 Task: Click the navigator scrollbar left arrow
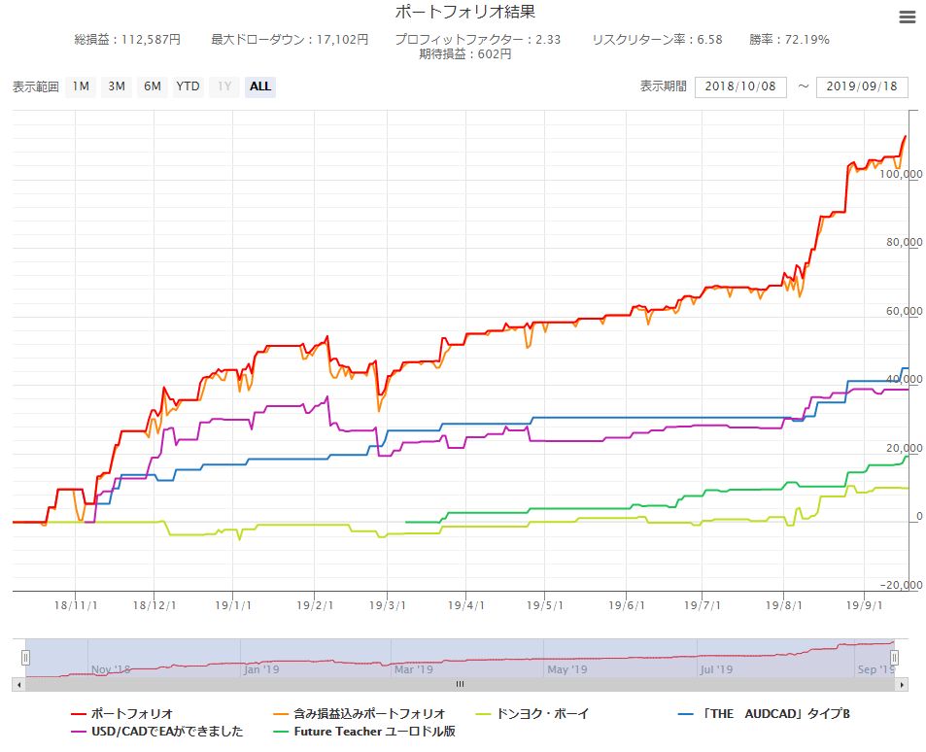click(18, 685)
